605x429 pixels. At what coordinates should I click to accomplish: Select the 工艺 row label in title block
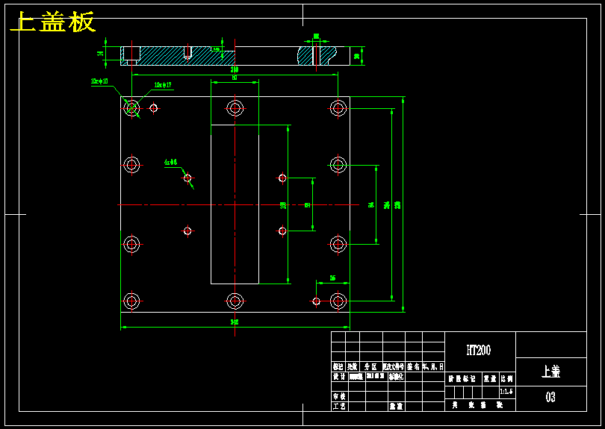pos(338,407)
